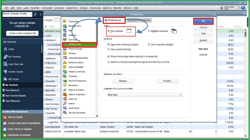The height and width of the screenshot is (140, 250).
Task: Select the Calendar preferences icon
Action: (x=65, y=35)
